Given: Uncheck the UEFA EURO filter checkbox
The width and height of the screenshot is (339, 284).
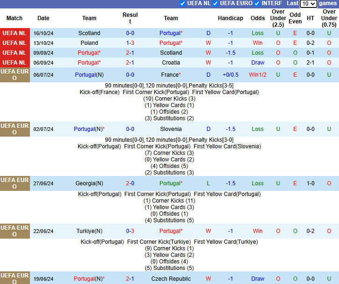Looking at the screenshot, I should tap(216, 3).
